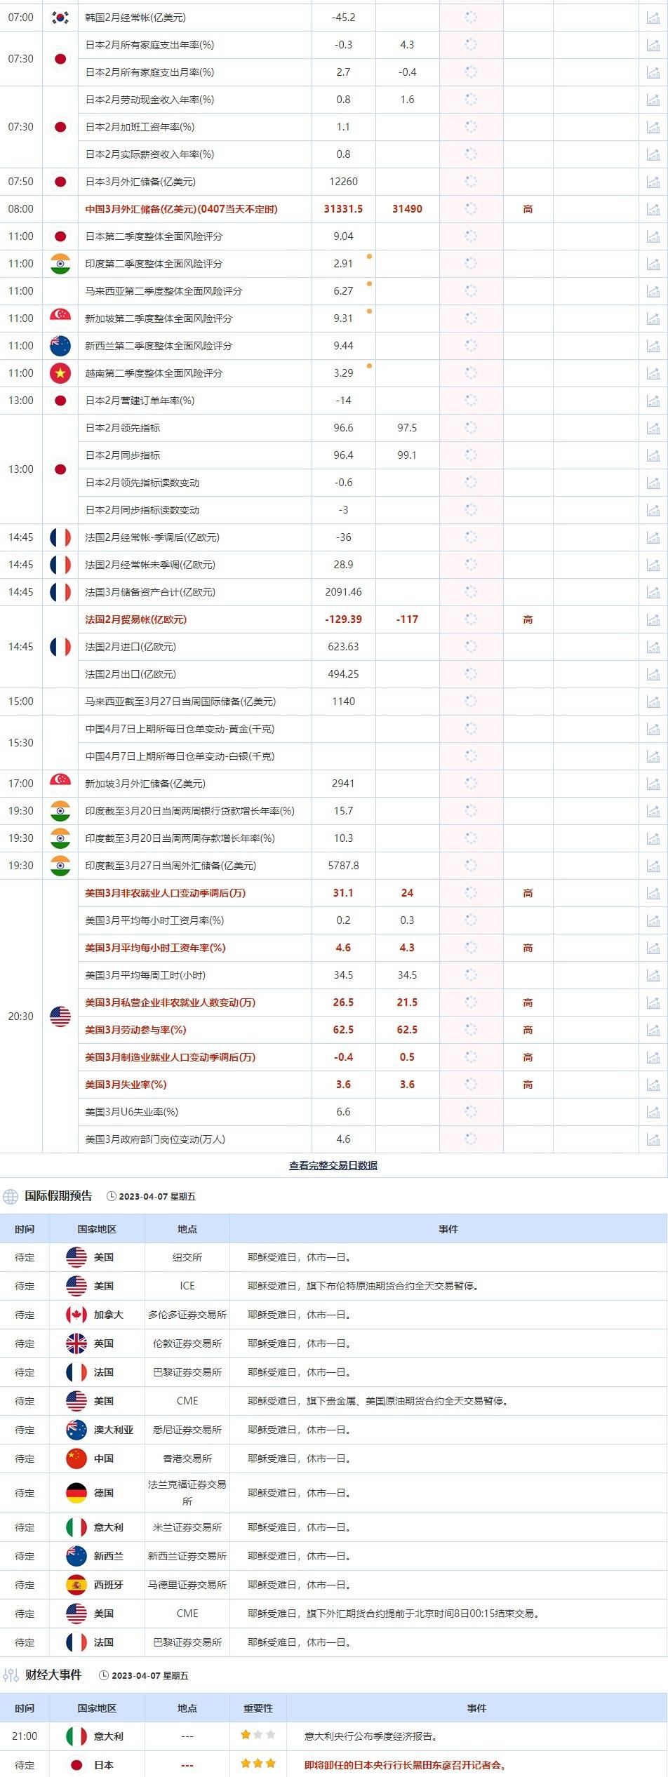
Task: Click Germany flag in holiday table
Action: [76, 1493]
